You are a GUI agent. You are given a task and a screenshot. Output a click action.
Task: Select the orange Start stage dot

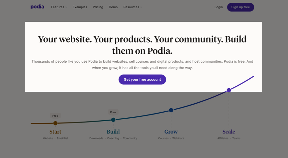(55, 123)
